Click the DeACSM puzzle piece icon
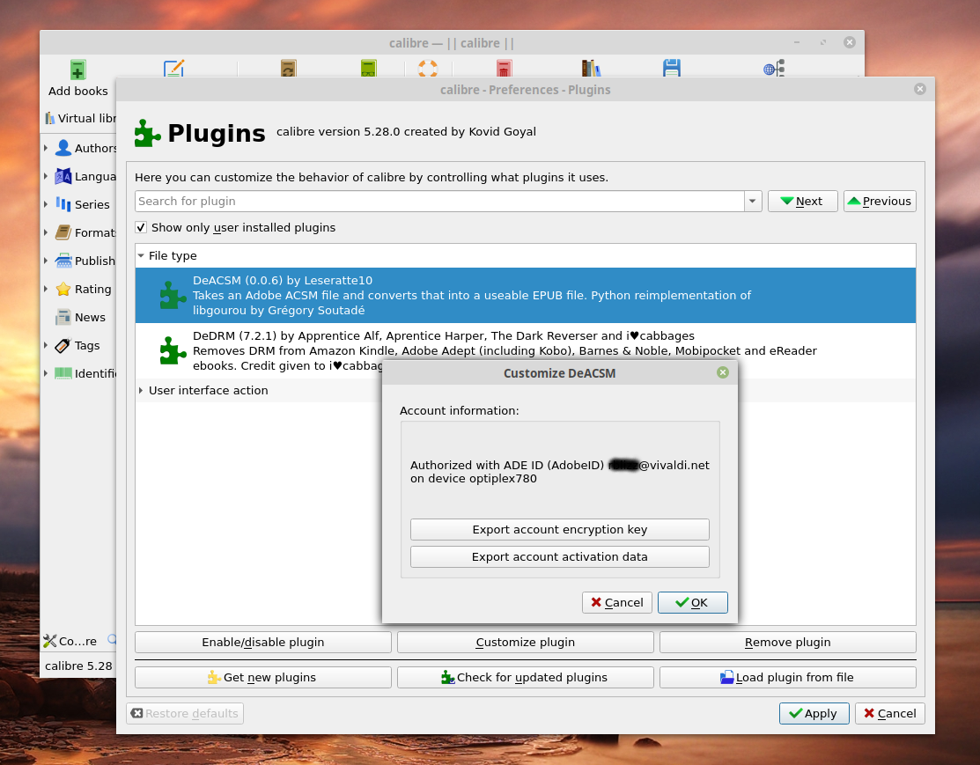 click(x=173, y=295)
